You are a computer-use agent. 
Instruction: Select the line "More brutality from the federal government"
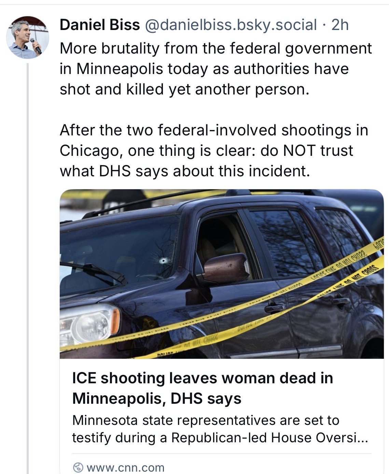216,48
